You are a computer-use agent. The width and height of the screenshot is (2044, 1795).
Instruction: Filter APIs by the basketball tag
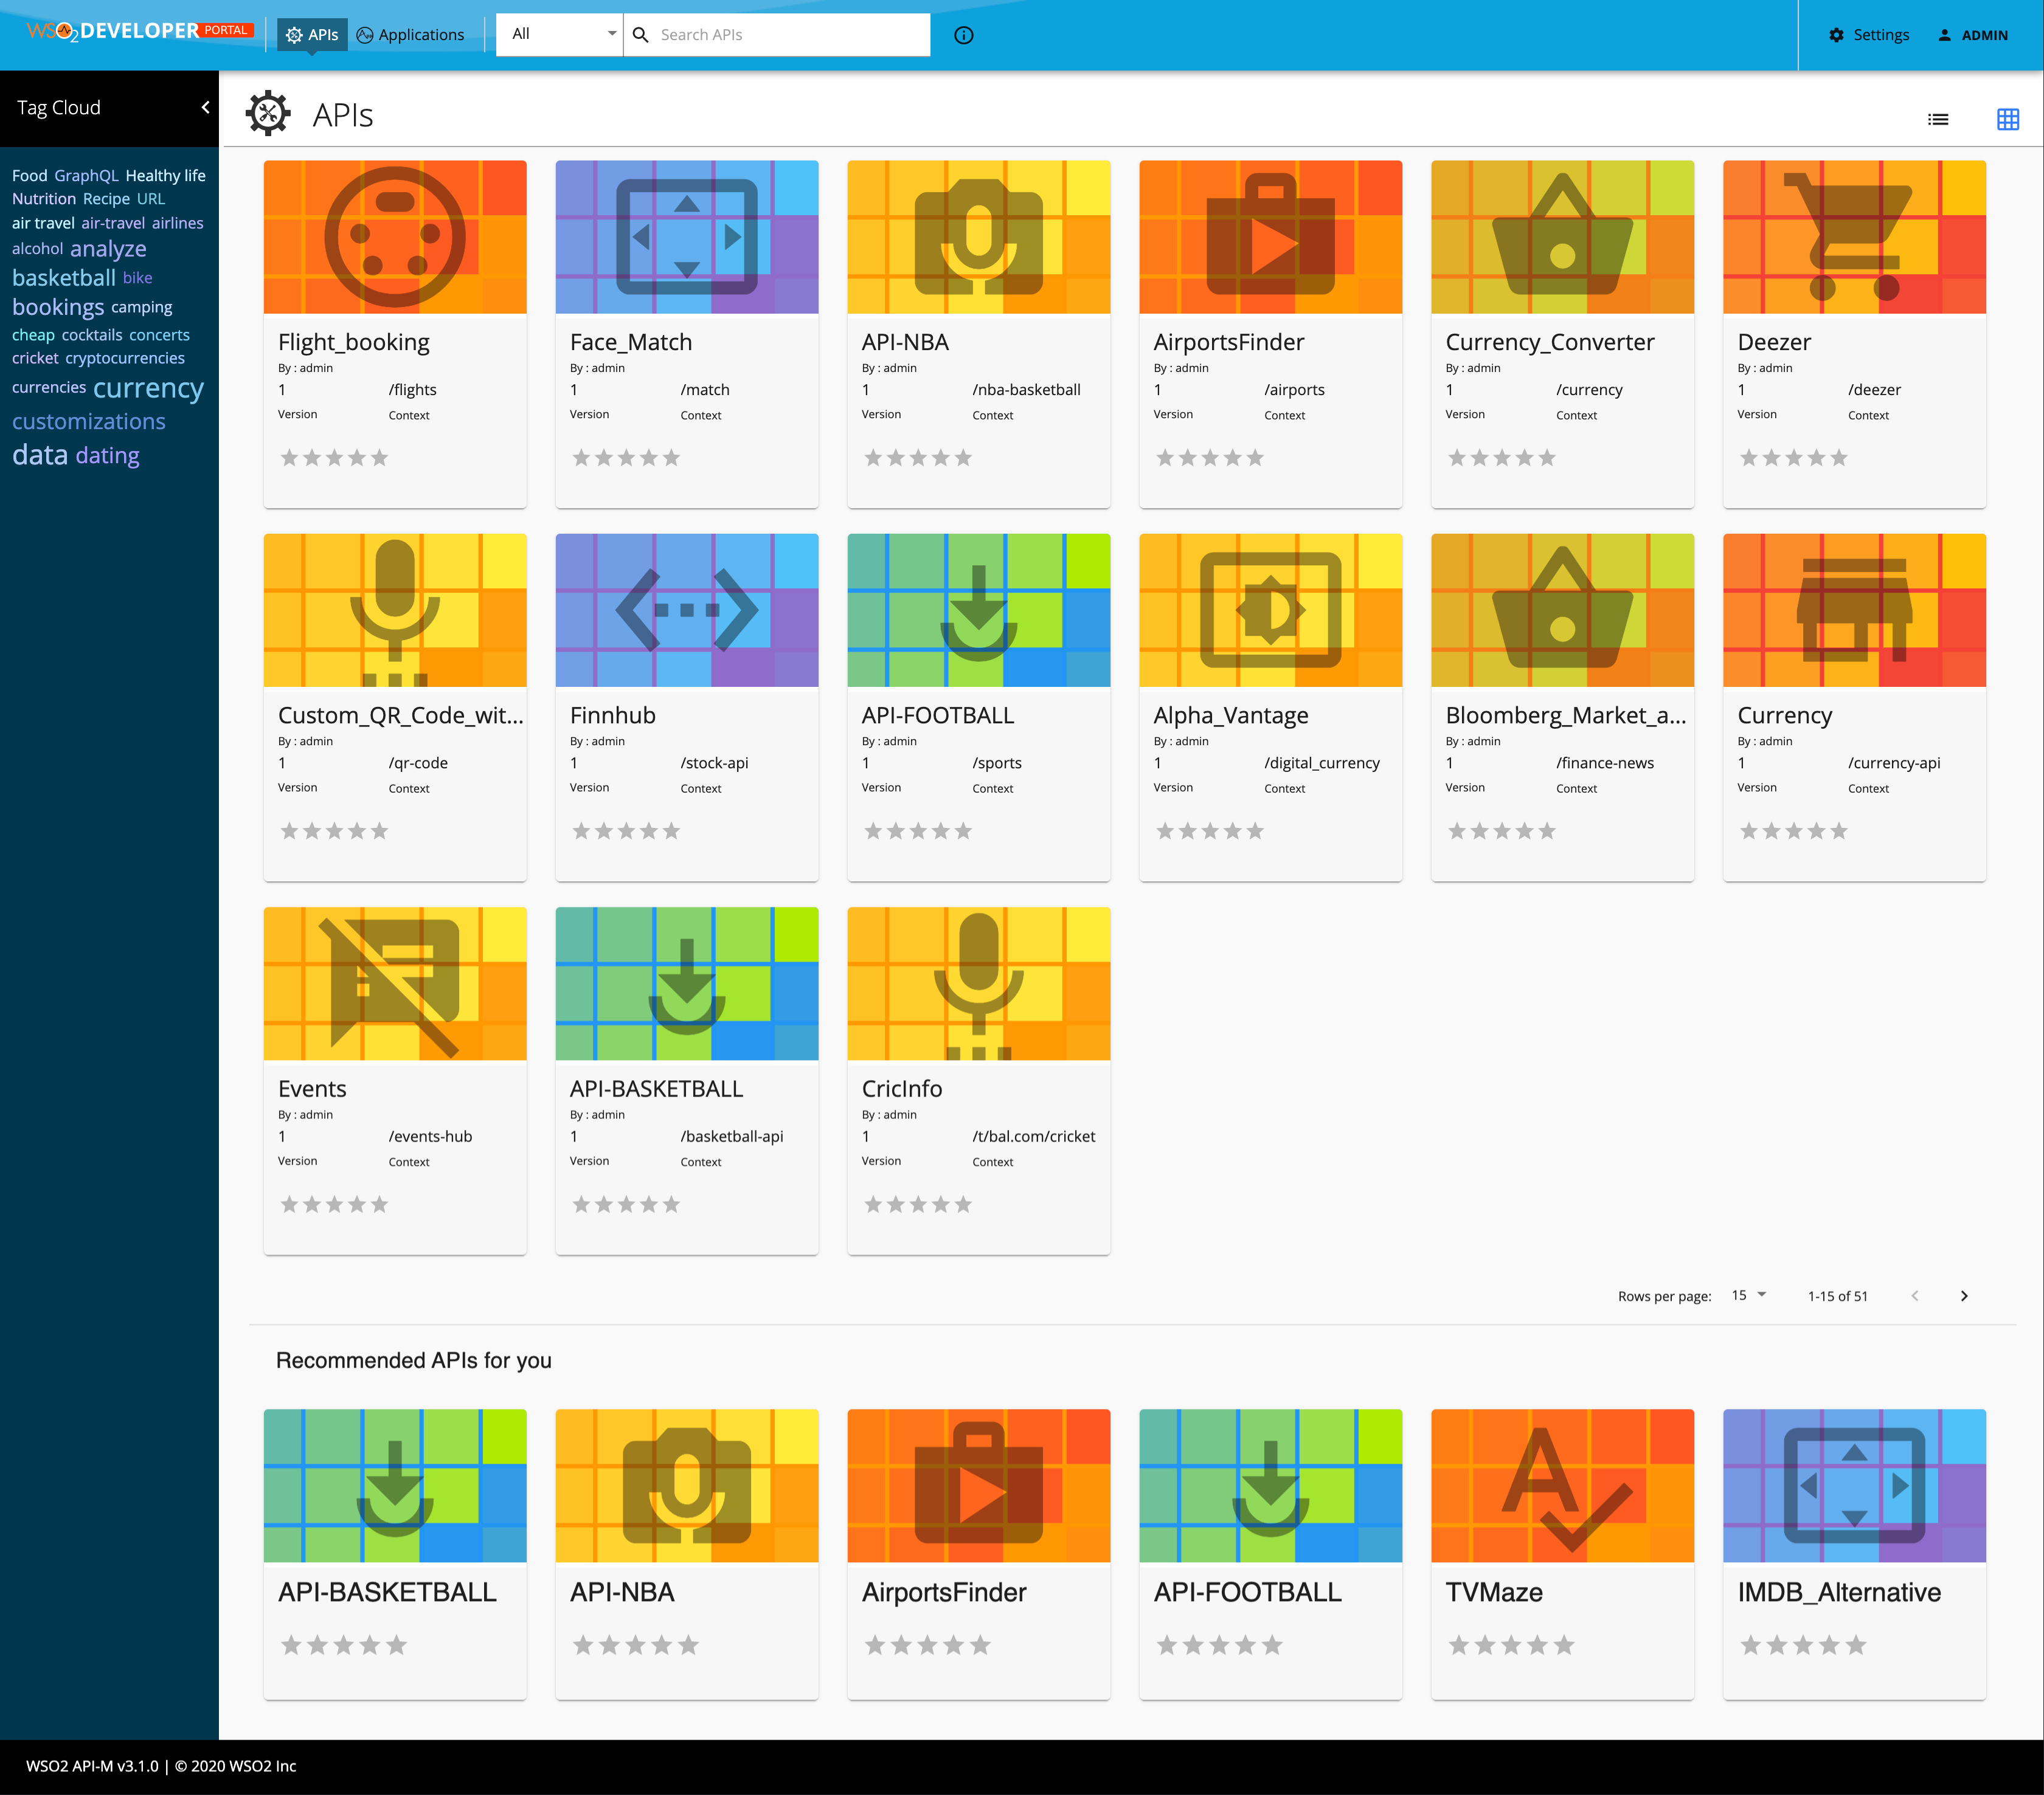pyautogui.click(x=63, y=277)
